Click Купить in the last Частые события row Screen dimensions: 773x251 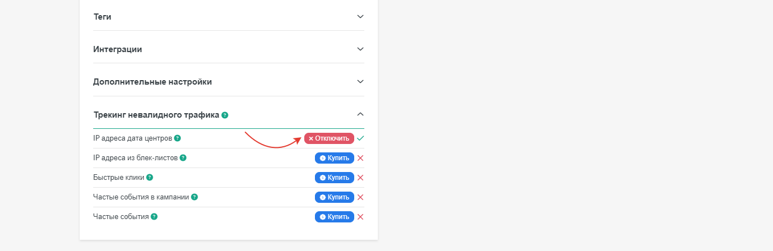[335, 217]
